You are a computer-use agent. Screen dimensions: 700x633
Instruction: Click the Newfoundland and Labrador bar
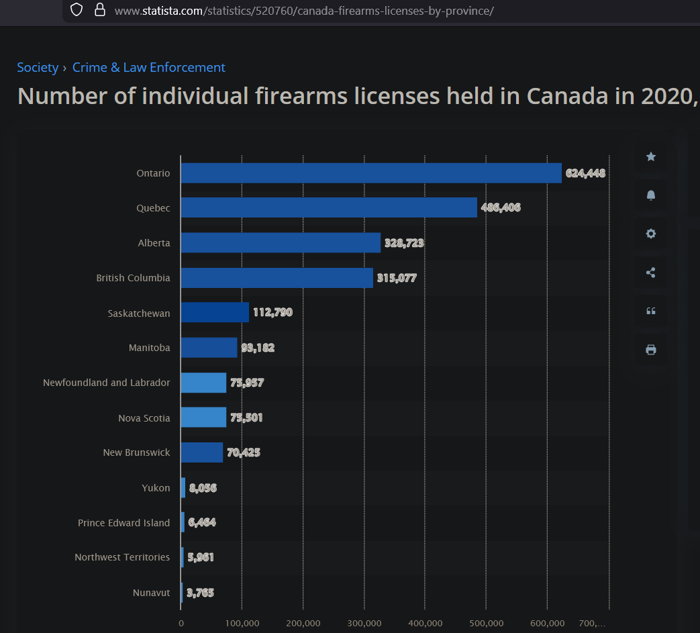pos(203,383)
